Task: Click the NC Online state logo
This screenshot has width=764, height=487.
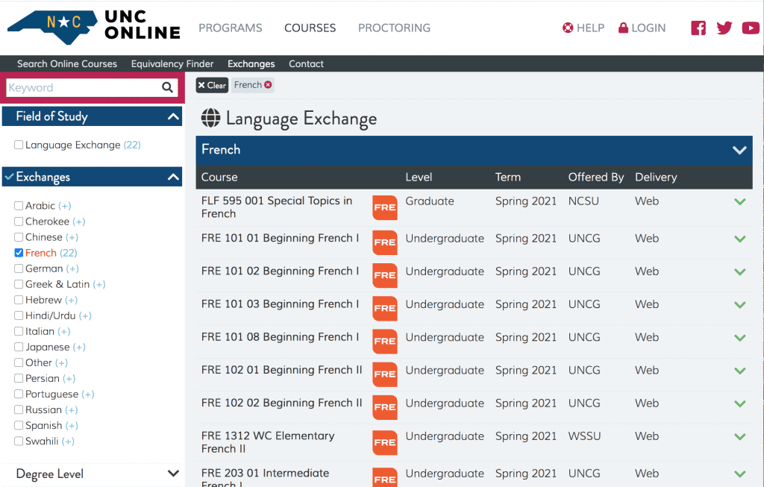Action: (53, 28)
